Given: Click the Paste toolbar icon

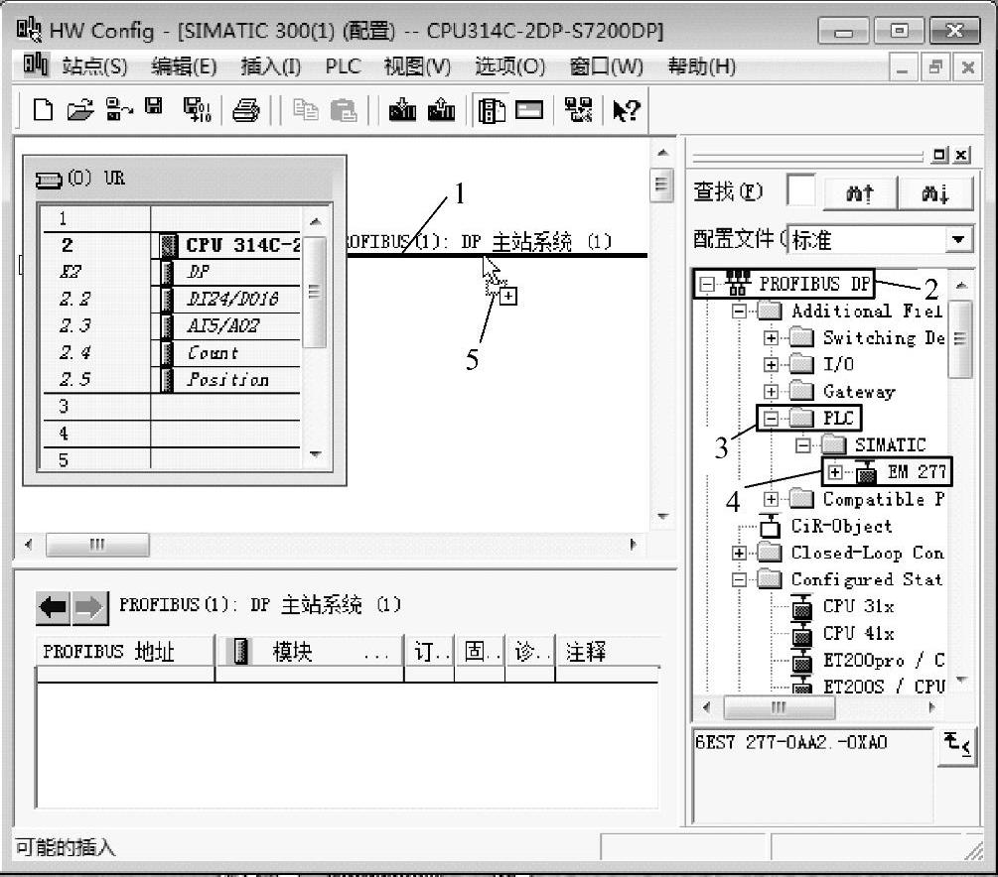Looking at the screenshot, I should click(344, 111).
